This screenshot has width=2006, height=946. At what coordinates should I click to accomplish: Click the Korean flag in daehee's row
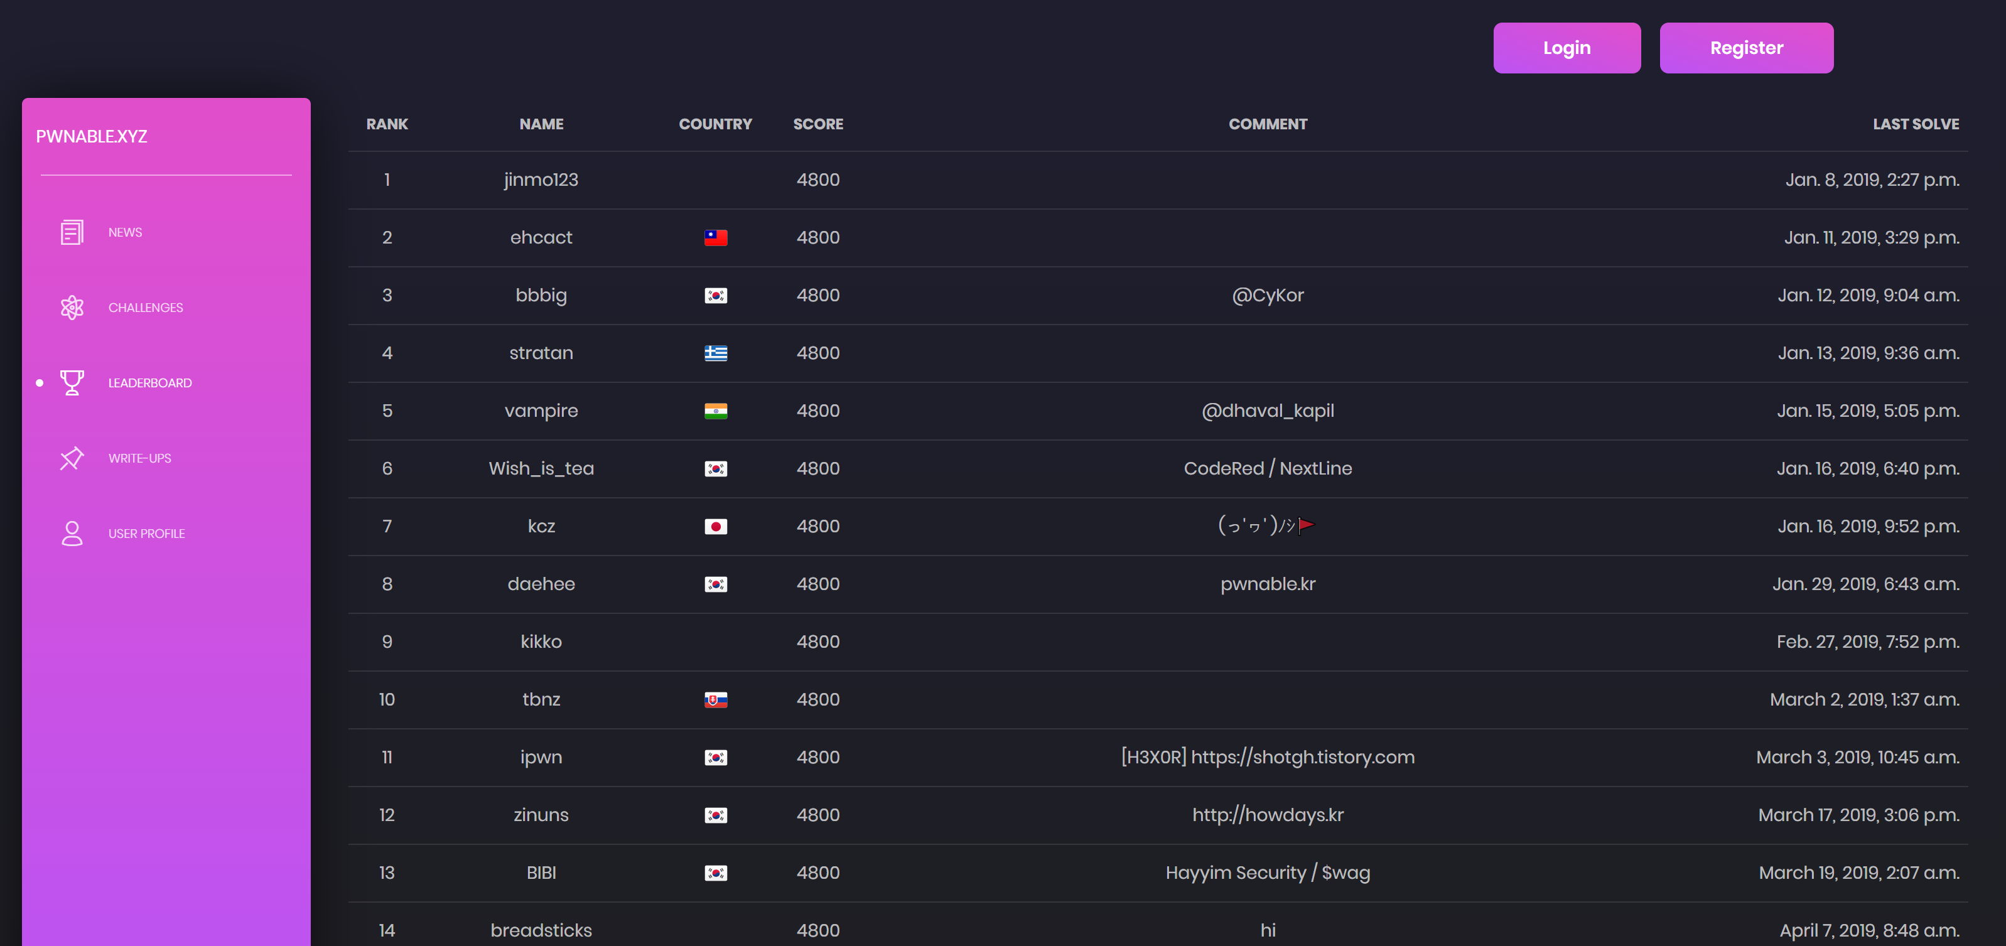click(x=716, y=584)
